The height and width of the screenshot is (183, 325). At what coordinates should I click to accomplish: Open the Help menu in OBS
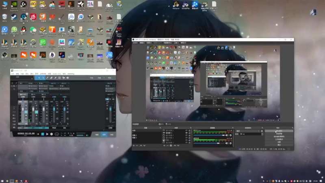[x=184, y=43]
